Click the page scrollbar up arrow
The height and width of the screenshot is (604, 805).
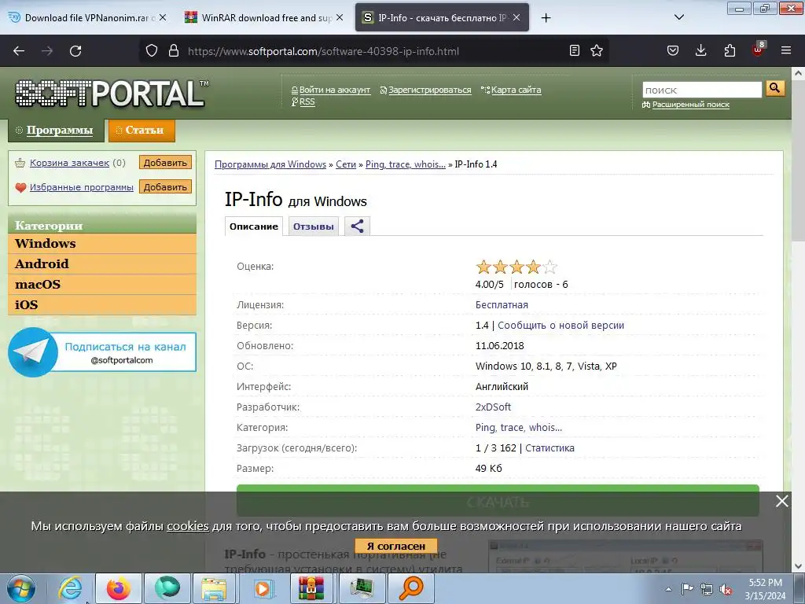[799, 73]
